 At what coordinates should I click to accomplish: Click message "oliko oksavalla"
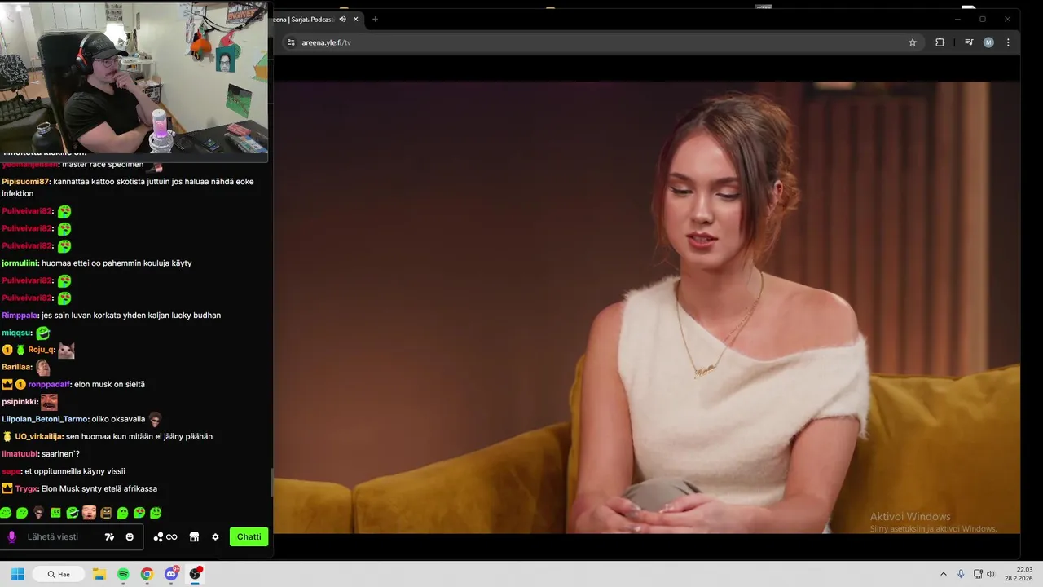tap(118, 419)
